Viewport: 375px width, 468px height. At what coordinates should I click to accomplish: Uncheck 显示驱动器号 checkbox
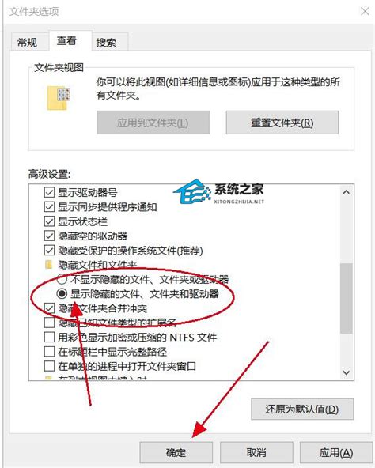(49, 192)
